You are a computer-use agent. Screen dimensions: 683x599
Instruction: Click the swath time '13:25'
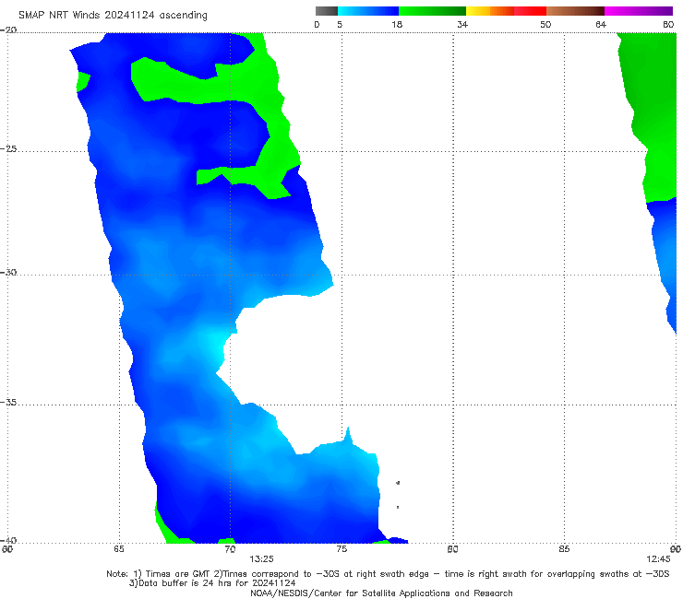261,559
